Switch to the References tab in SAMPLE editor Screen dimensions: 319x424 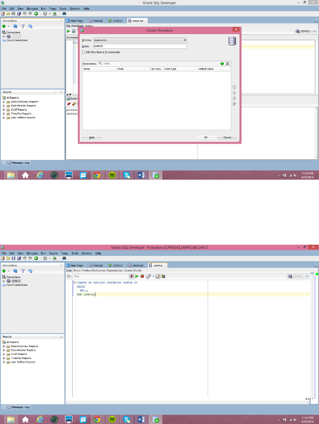pos(99,271)
